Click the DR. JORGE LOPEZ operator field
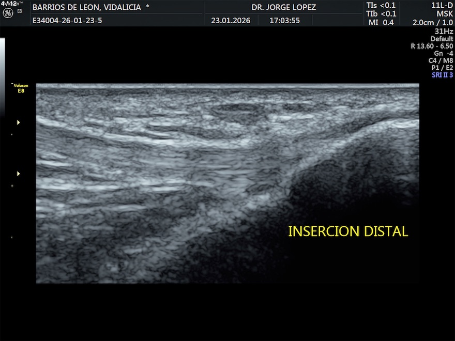This screenshot has height=341, width=455. (x=283, y=7)
